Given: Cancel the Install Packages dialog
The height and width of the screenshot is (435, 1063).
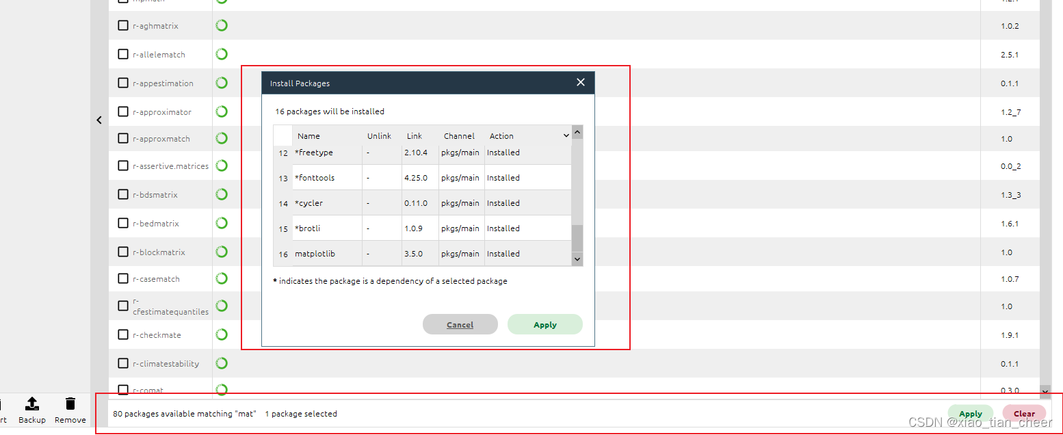Looking at the screenshot, I should (460, 324).
